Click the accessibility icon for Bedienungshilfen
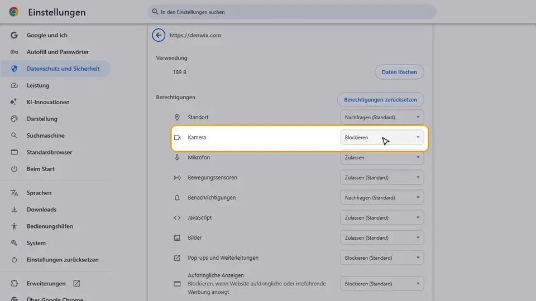Screen dimensions: 536x301 (x=14, y=226)
